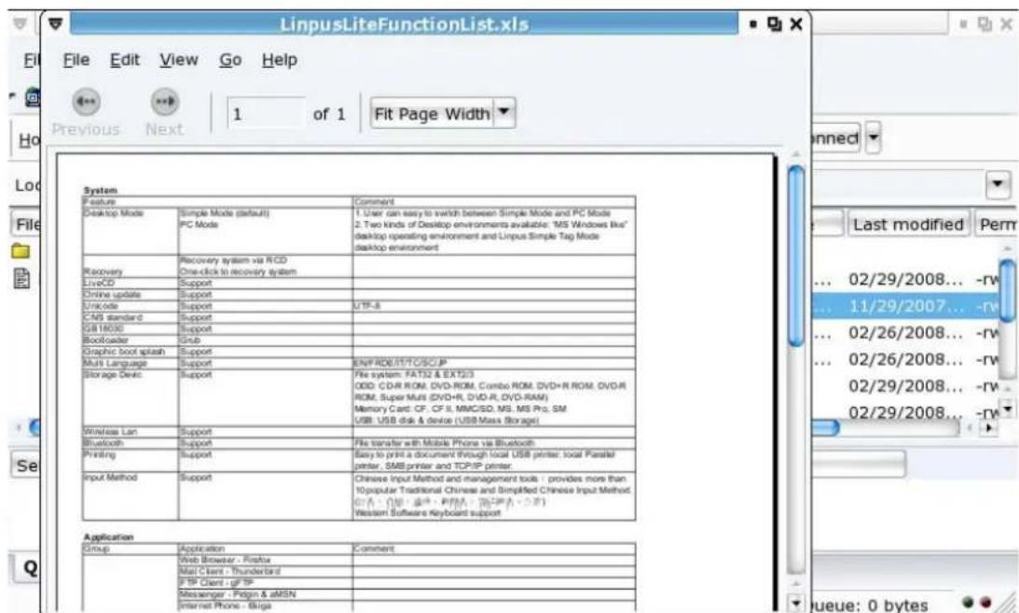This screenshot has width=1019, height=613.
Task: Click the 'Web Browser - Firefox' cell in document
Action: pyautogui.click(x=225, y=560)
